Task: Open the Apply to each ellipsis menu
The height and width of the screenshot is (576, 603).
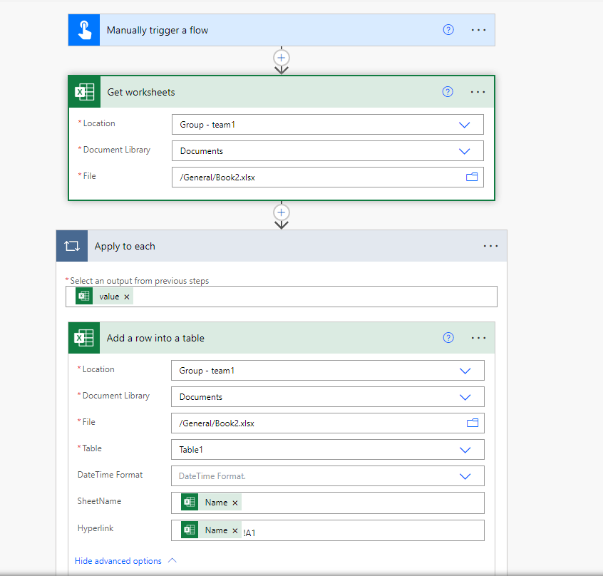Action: coord(490,246)
